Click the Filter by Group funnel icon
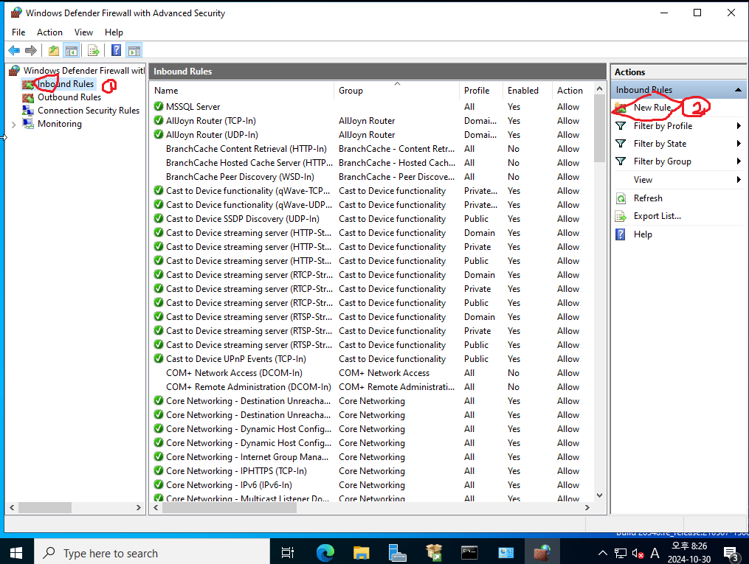The width and height of the screenshot is (749, 564). [x=621, y=161]
